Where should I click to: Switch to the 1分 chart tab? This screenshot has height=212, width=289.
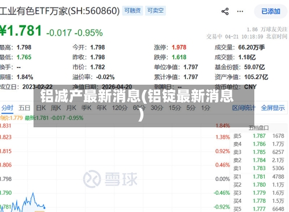(x=206, y=108)
